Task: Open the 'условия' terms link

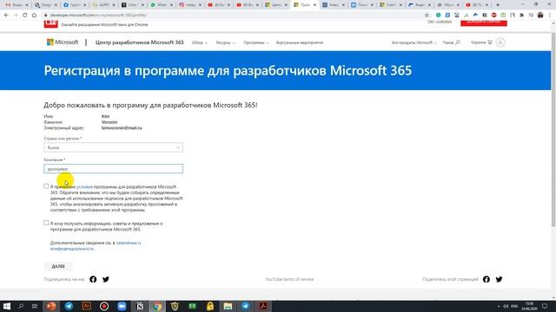Action: tap(84, 187)
